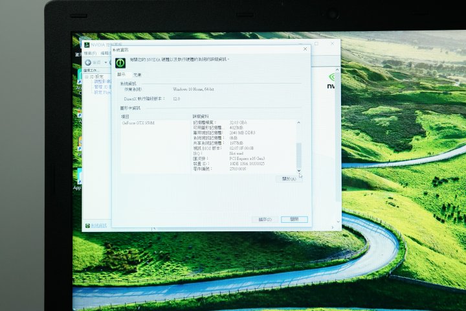Viewport: 466px width, 311px height.
Task: Click the PCI Express x16 Gen3 value
Action: tap(247, 159)
